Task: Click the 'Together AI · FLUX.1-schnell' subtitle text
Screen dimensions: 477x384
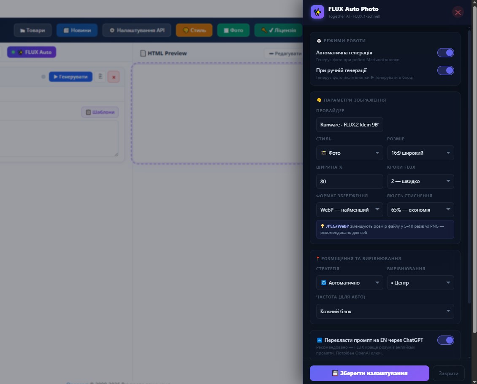Action: (x=354, y=16)
